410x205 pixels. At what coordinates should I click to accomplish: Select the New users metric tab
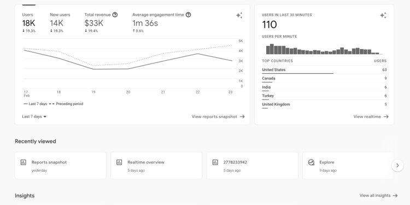[x=60, y=22]
